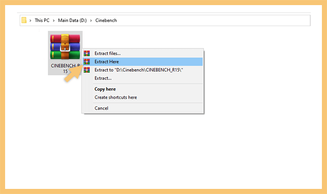Click WinRAR icon beside Extract Here
Image resolution: width=327 pixels, height=194 pixels.
87,62
